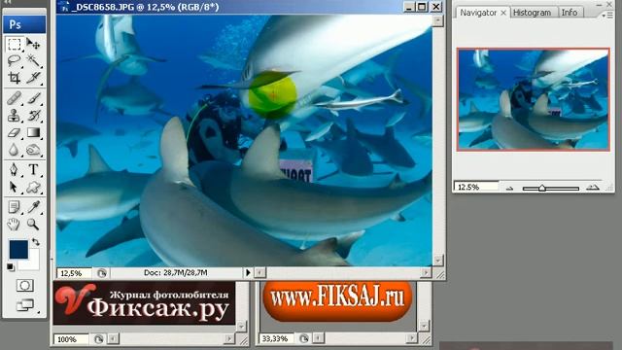Click the www.FIKSAJ.ru orange button image
This screenshot has height=350, width=622.
tap(337, 300)
